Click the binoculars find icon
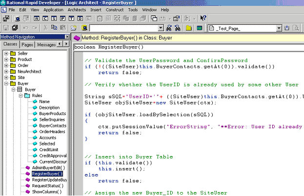This screenshot has width=304, height=196. pyautogui.click(x=169, y=28)
